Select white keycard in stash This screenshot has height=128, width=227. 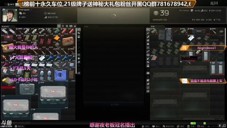tap(191, 38)
